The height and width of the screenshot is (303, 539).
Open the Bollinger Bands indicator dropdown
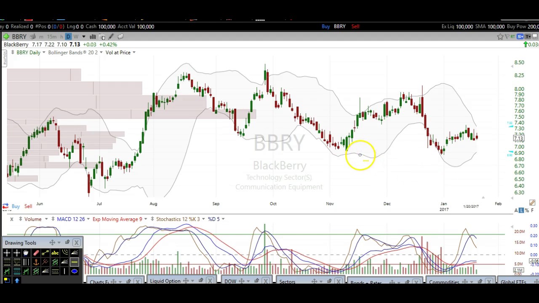101,53
